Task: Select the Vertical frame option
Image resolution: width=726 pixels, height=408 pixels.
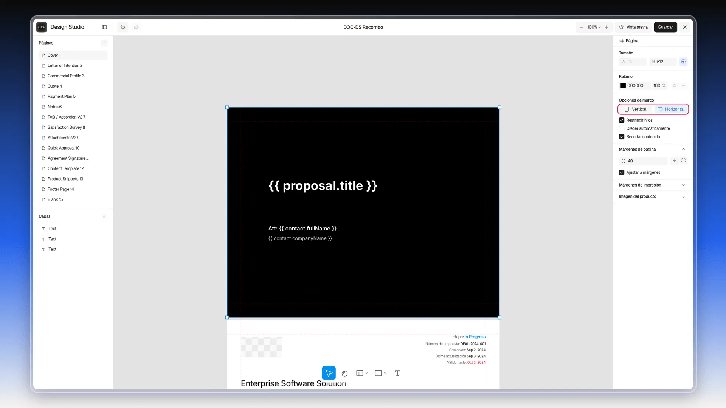Action: pyautogui.click(x=636, y=109)
